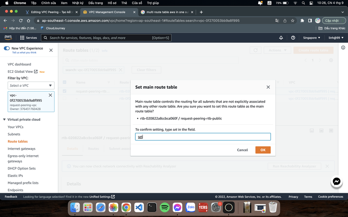The image size is (348, 217).
Task: Click the Cập nhật update button
Action: [x=334, y=21]
